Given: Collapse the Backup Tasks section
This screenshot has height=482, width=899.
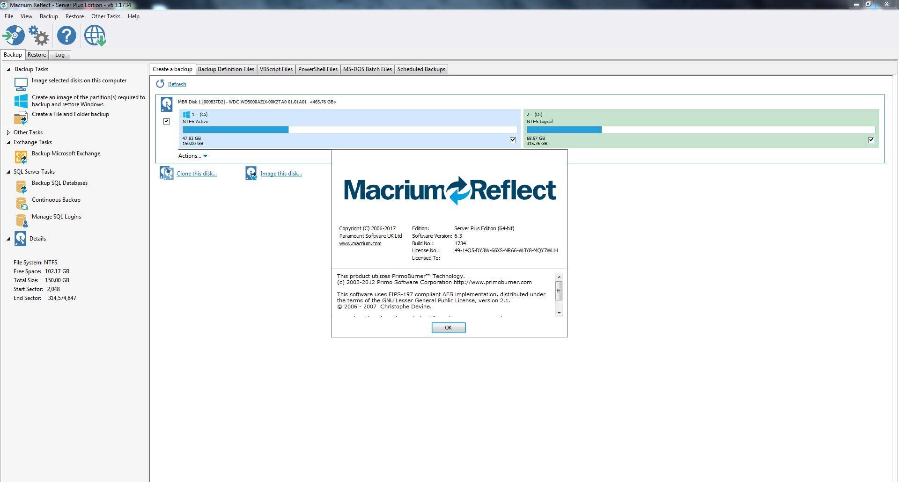Looking at the screenshot, I should tap(8, 69).
